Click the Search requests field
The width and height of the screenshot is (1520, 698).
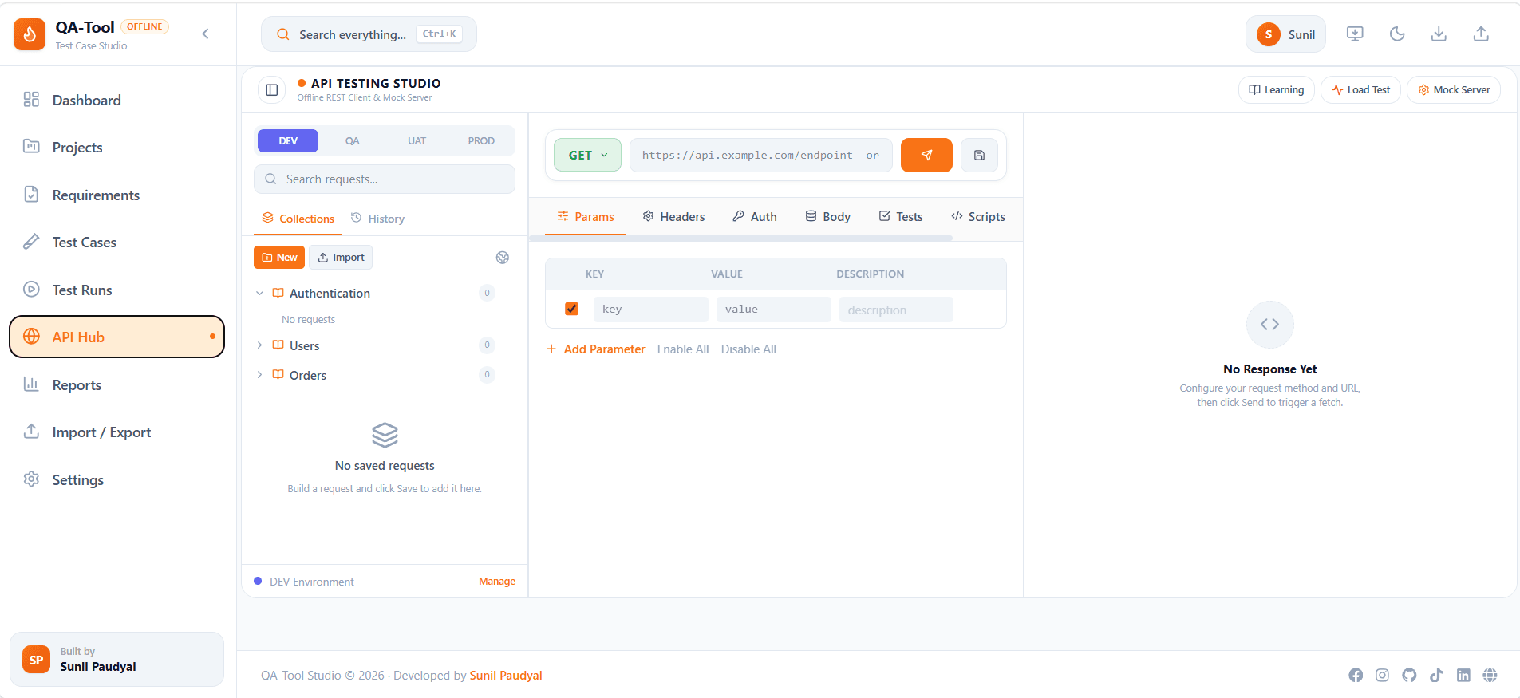tap(385, 179)
